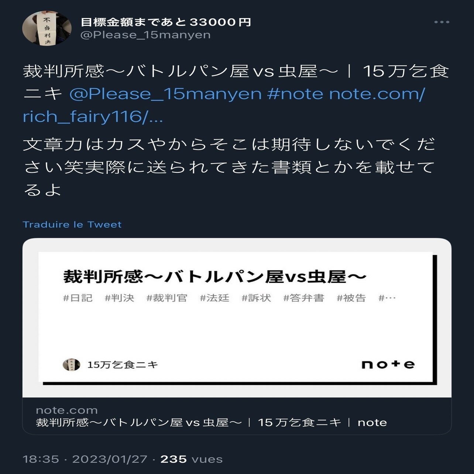Follow the note.com/rich_fairy116 link
Screen dimensions: 474x474
[x=224, y=105]
